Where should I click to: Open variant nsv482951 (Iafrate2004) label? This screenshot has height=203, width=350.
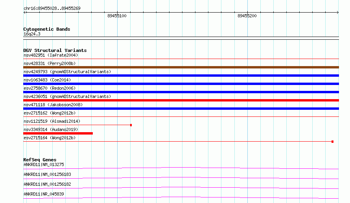click(x=51, y=55)
